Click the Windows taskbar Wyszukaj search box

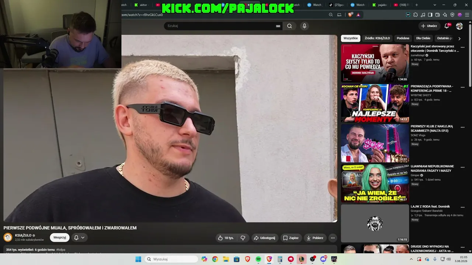(x=171, y=259)
